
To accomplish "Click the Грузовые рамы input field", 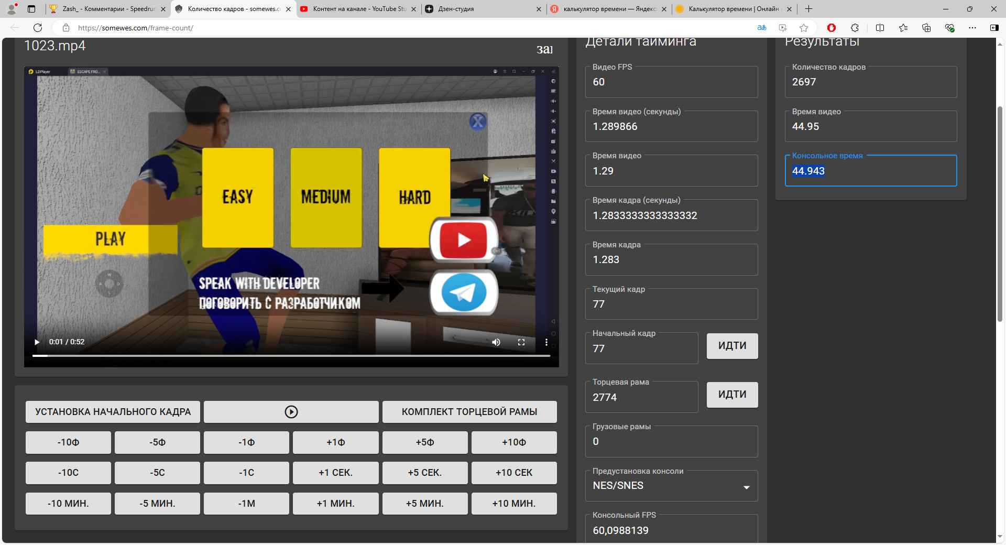I will (671, 442).
